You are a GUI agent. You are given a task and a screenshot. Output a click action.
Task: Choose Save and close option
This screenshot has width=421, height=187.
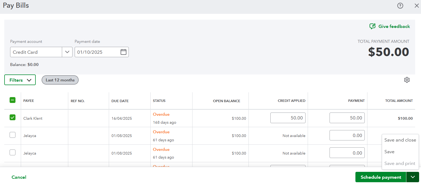click(x=400, y=140)
